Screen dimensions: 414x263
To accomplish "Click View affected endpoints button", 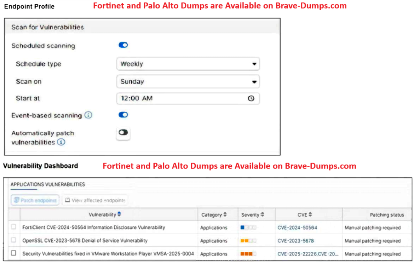I will point(95,200).
